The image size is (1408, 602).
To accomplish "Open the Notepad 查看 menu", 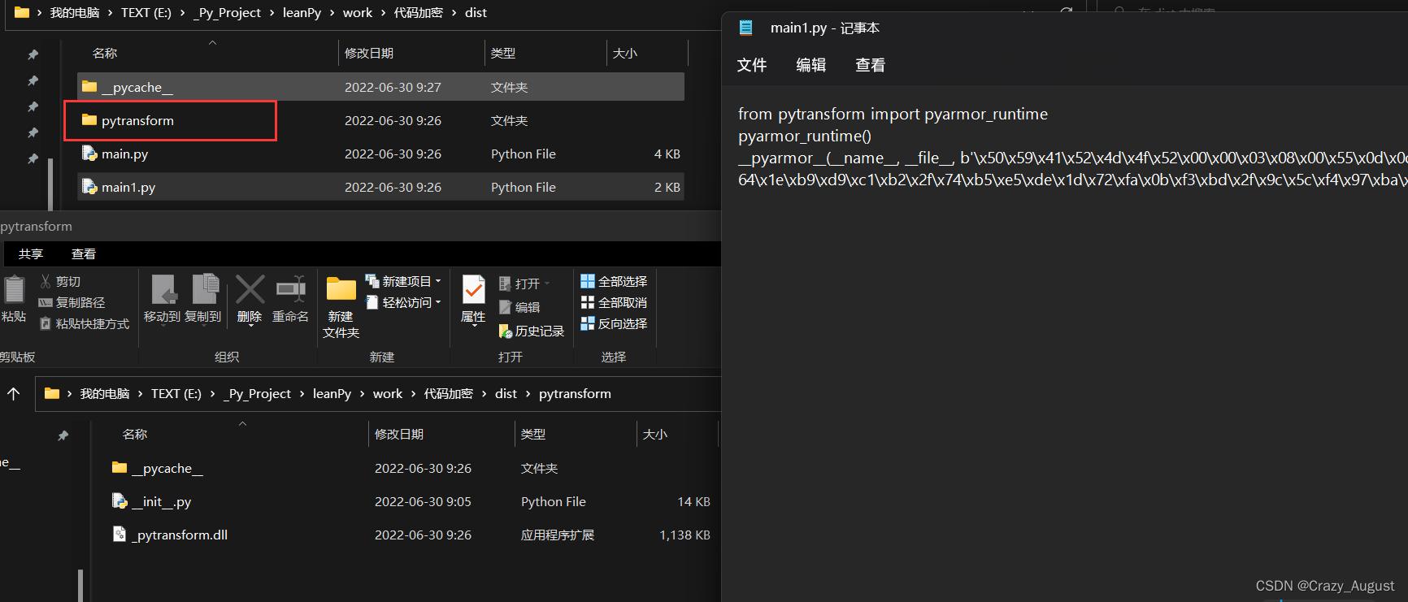I will pos(870,65).
